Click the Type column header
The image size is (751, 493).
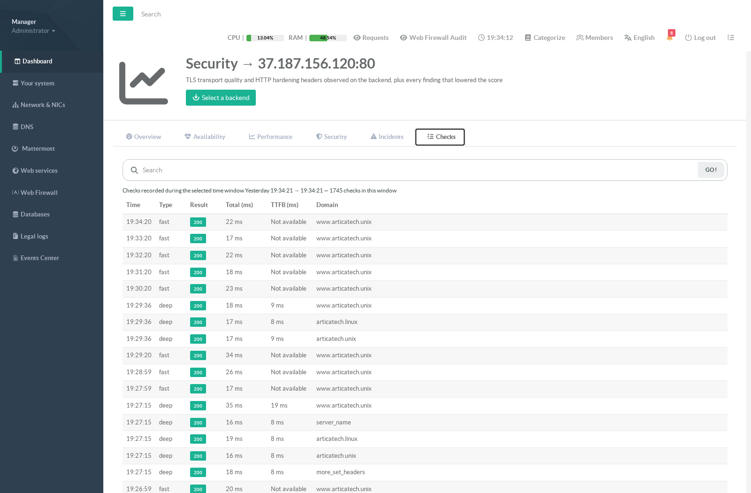166,205
